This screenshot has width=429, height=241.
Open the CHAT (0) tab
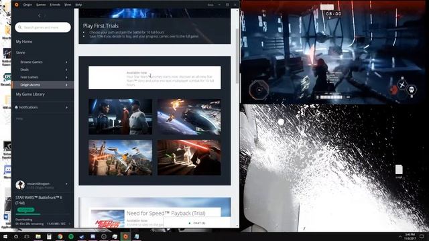tap(197, 223)
